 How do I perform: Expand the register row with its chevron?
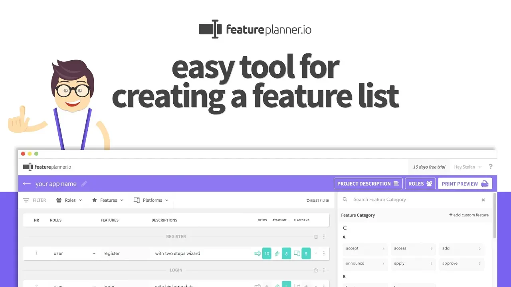coord(316,254)
